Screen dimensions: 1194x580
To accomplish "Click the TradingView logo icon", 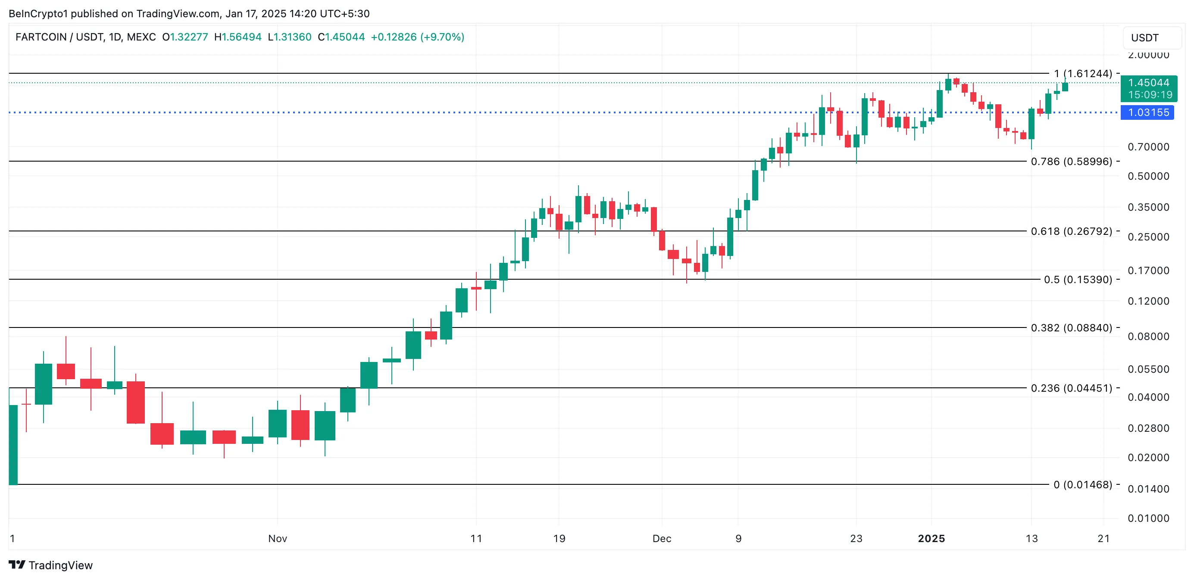I will tap(17, 565).
